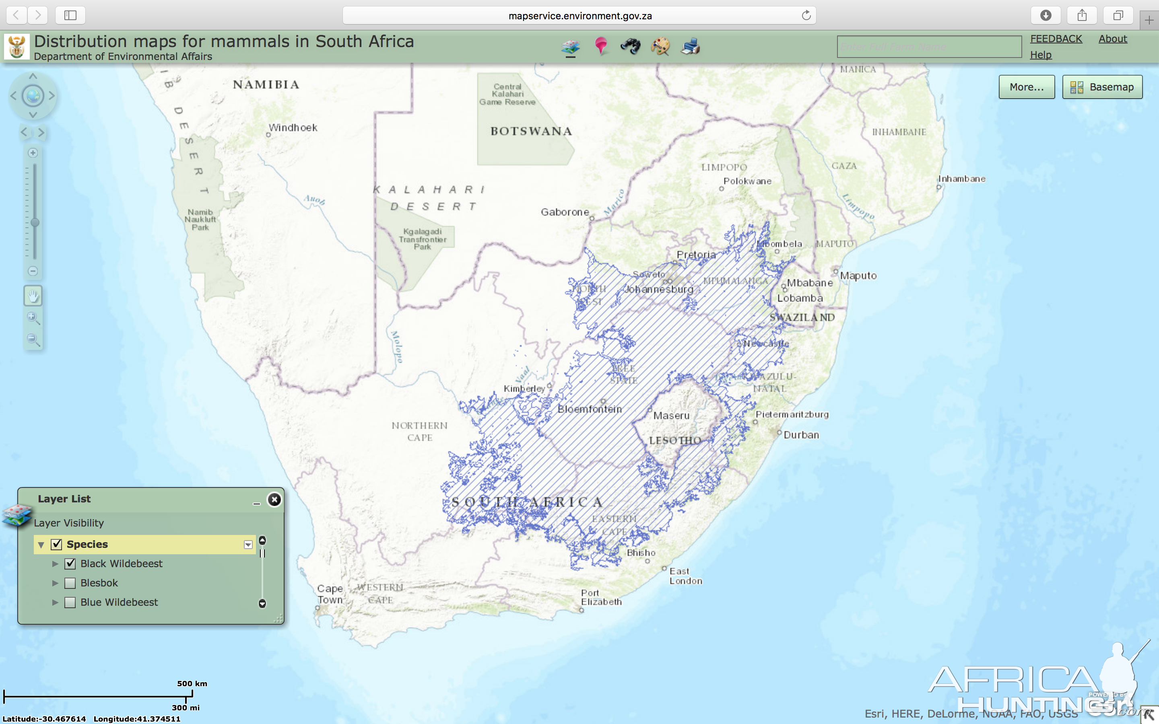
Task: Click the globe full extent button
Action: tap(33, 96)
